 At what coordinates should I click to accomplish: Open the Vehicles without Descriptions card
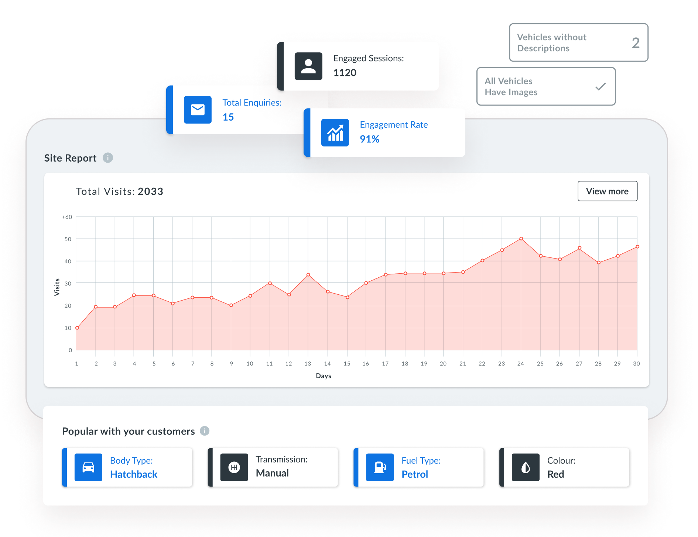578,43
